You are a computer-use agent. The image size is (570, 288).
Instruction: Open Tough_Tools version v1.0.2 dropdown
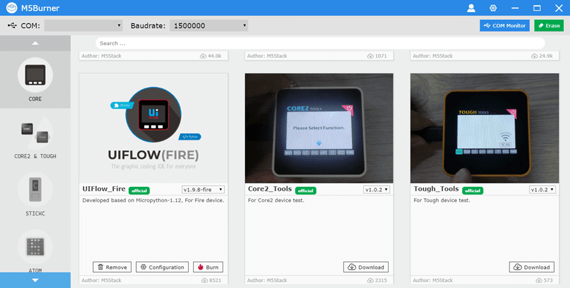542,190
